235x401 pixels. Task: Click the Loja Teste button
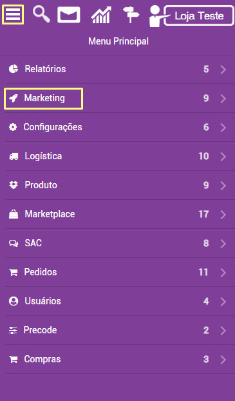point(199,16)
